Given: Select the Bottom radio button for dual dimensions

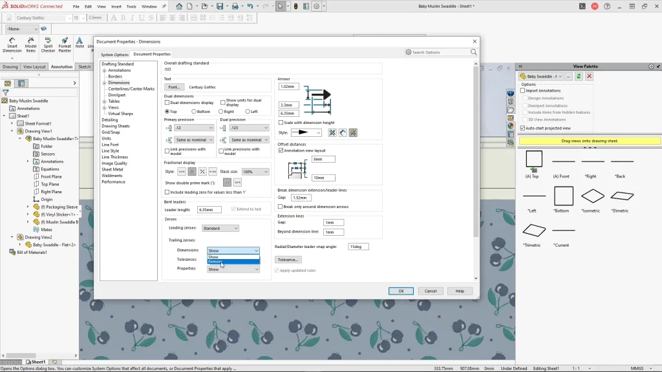Looking at the screenshot, I should click(194, 112).
